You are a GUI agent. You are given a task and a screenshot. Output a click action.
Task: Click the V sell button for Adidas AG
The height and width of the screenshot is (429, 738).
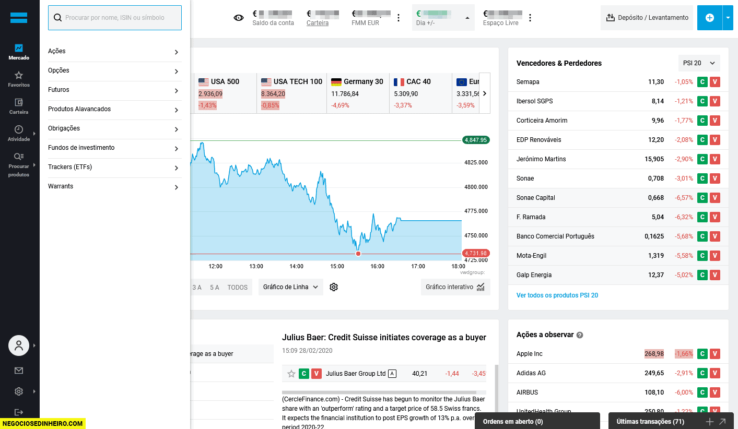(x=715, y=373)
